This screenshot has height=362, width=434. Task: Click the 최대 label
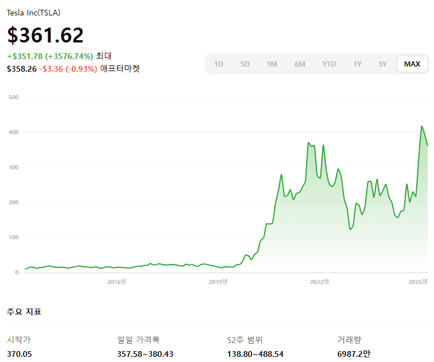(x=104, y=56)
